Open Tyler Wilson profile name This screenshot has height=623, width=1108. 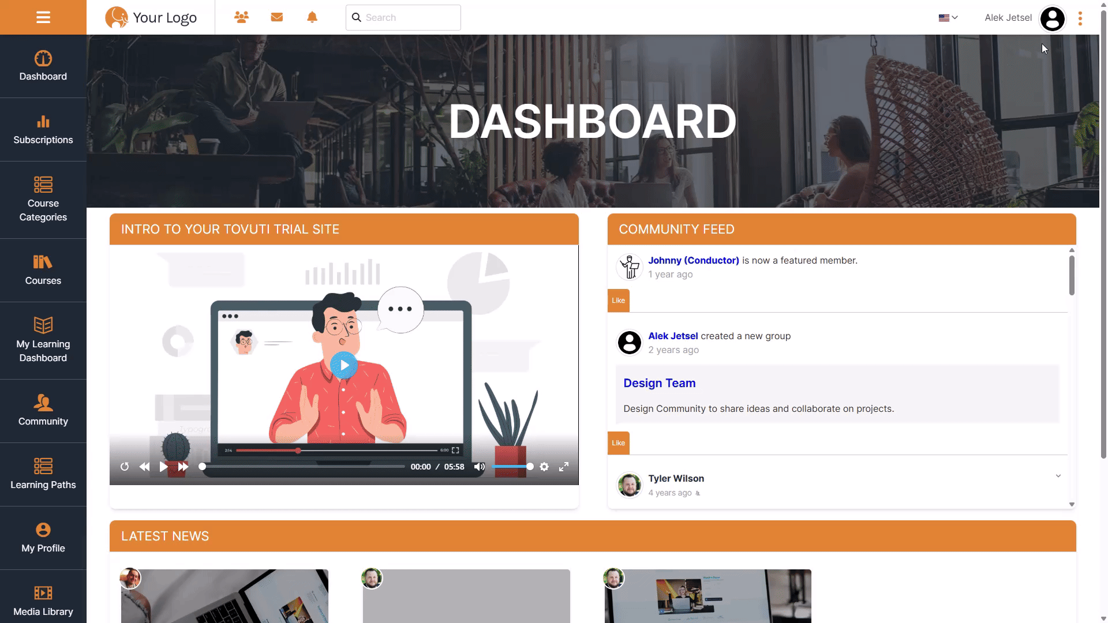pos(676,479)
